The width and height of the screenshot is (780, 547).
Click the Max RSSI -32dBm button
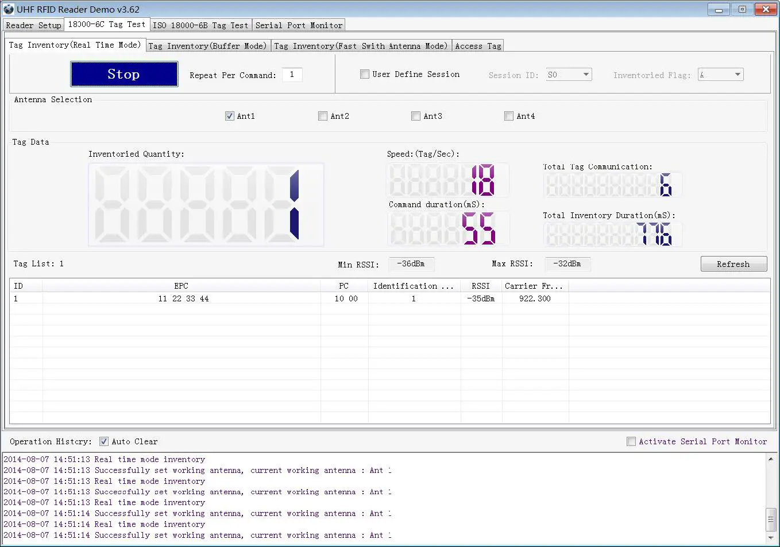pyautogui.click(x=567, y=263)
